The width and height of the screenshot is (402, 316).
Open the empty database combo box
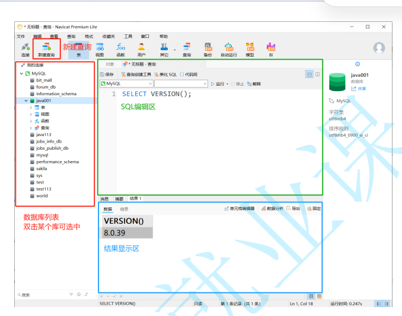click(181, 83)
